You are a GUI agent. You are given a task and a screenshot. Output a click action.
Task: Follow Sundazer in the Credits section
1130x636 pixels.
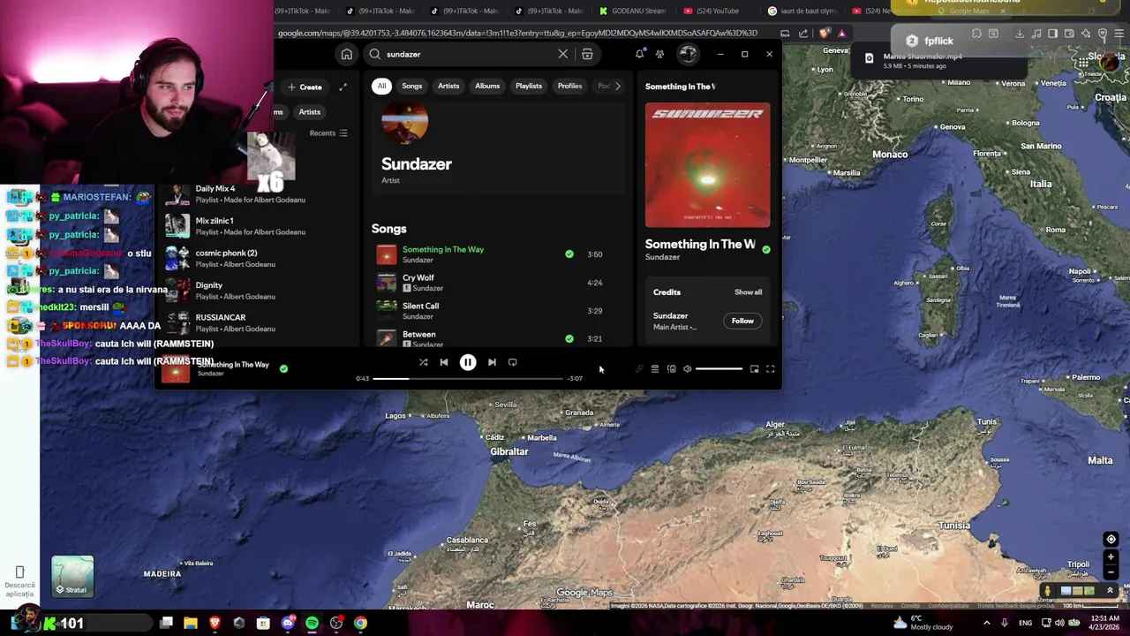742,321
